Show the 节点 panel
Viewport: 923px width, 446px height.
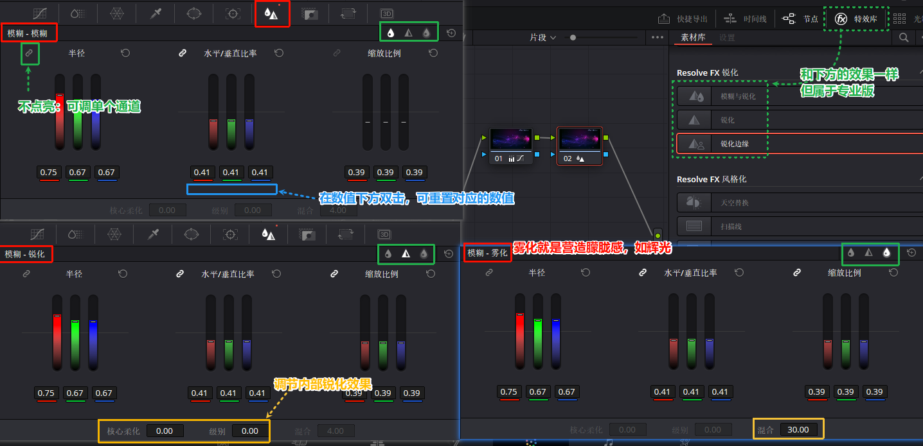[800, 19]
